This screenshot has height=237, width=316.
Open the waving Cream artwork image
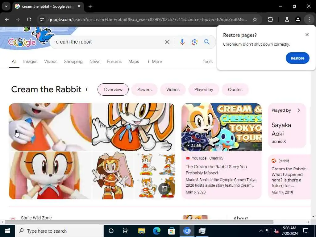(x=134, y=127)
